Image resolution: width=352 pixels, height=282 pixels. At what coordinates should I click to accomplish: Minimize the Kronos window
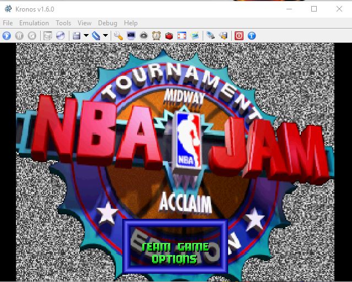coord(289,9)
